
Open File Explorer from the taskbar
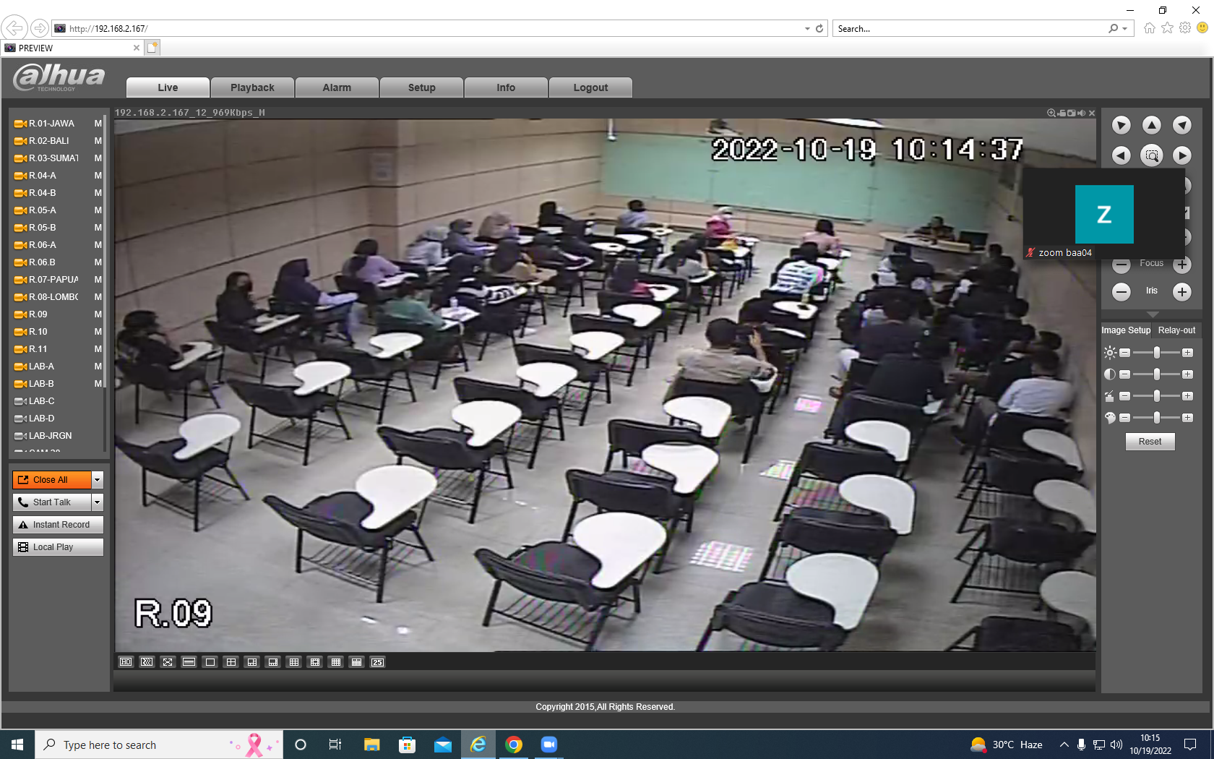click(372, 745)
